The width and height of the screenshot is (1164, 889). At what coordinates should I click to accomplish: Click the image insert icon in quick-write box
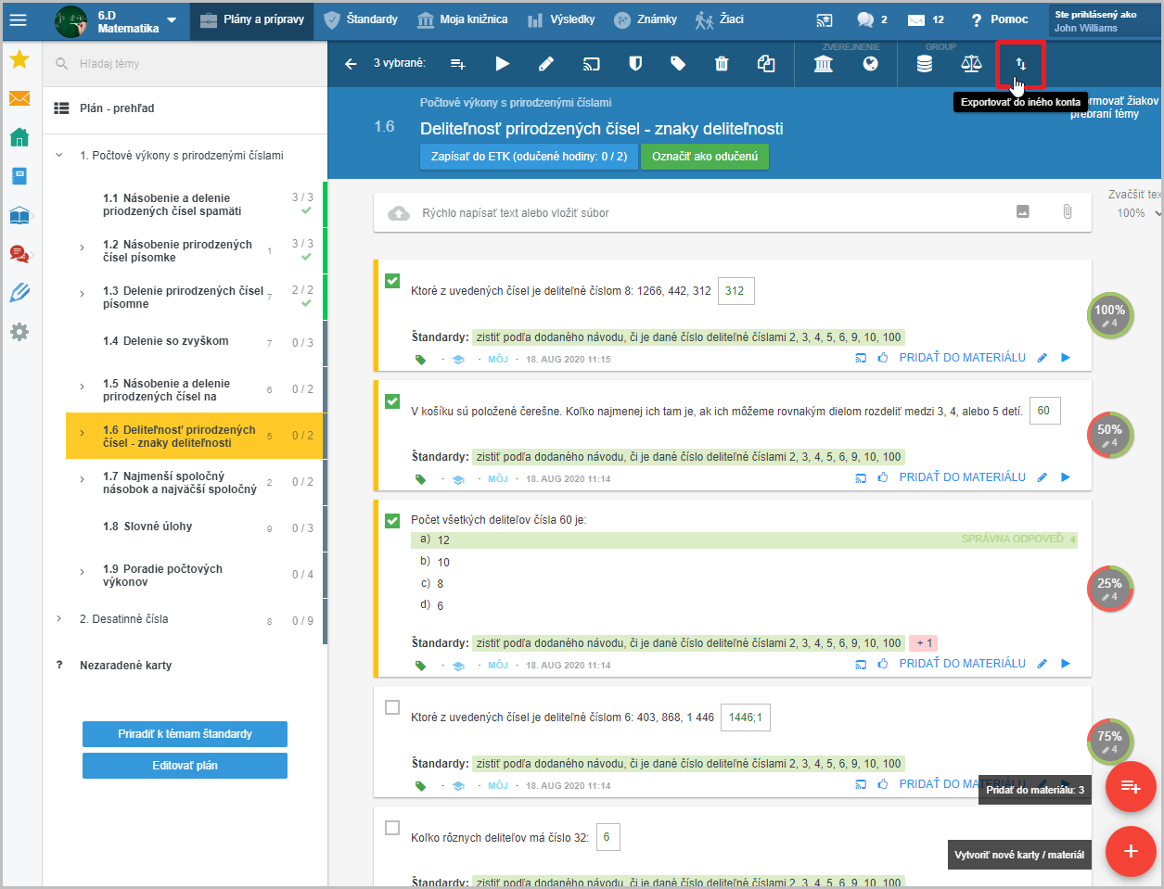1023,212
